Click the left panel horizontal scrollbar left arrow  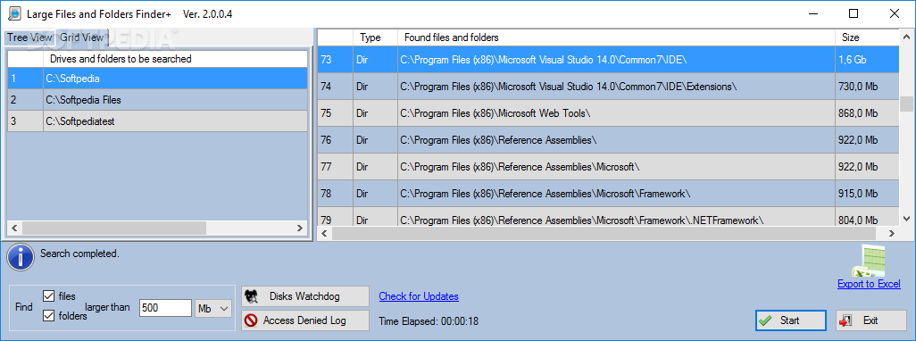(14, 228)
